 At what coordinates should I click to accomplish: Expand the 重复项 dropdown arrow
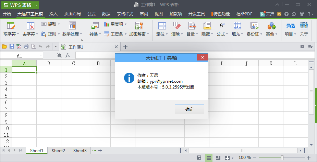pos(125,24)
